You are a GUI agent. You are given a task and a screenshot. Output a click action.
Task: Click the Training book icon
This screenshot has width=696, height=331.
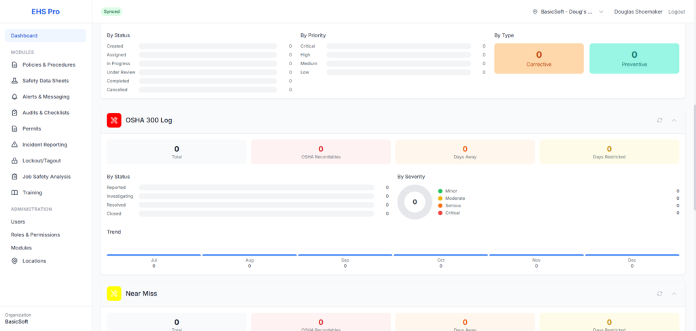click(16, 193)
